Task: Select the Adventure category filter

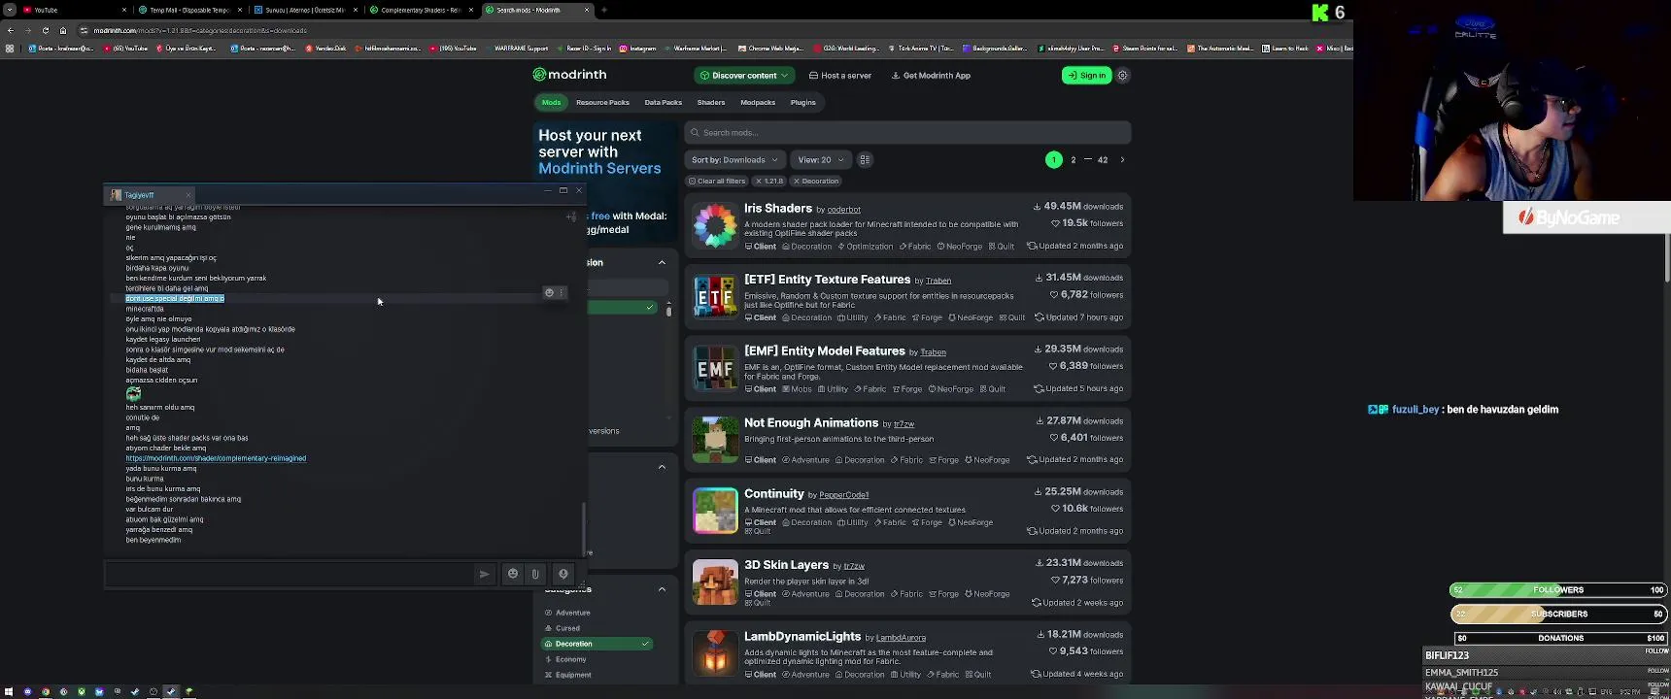Action: pyautogui.click(x=572, y=613)
